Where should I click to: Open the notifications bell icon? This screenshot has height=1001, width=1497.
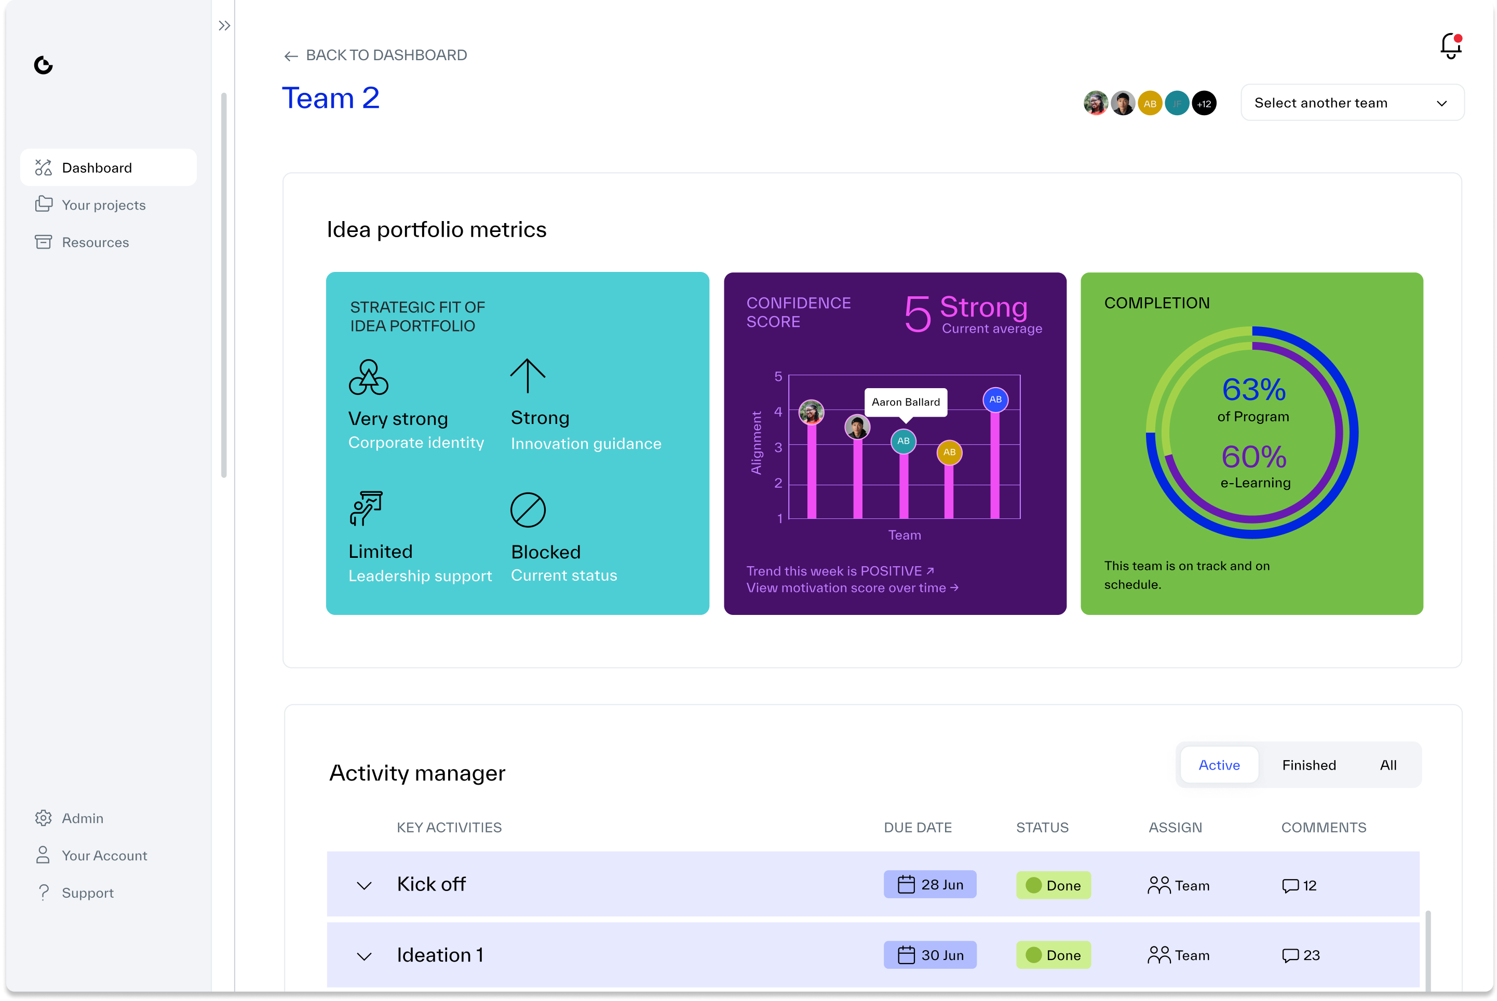tap(1450, 46)
